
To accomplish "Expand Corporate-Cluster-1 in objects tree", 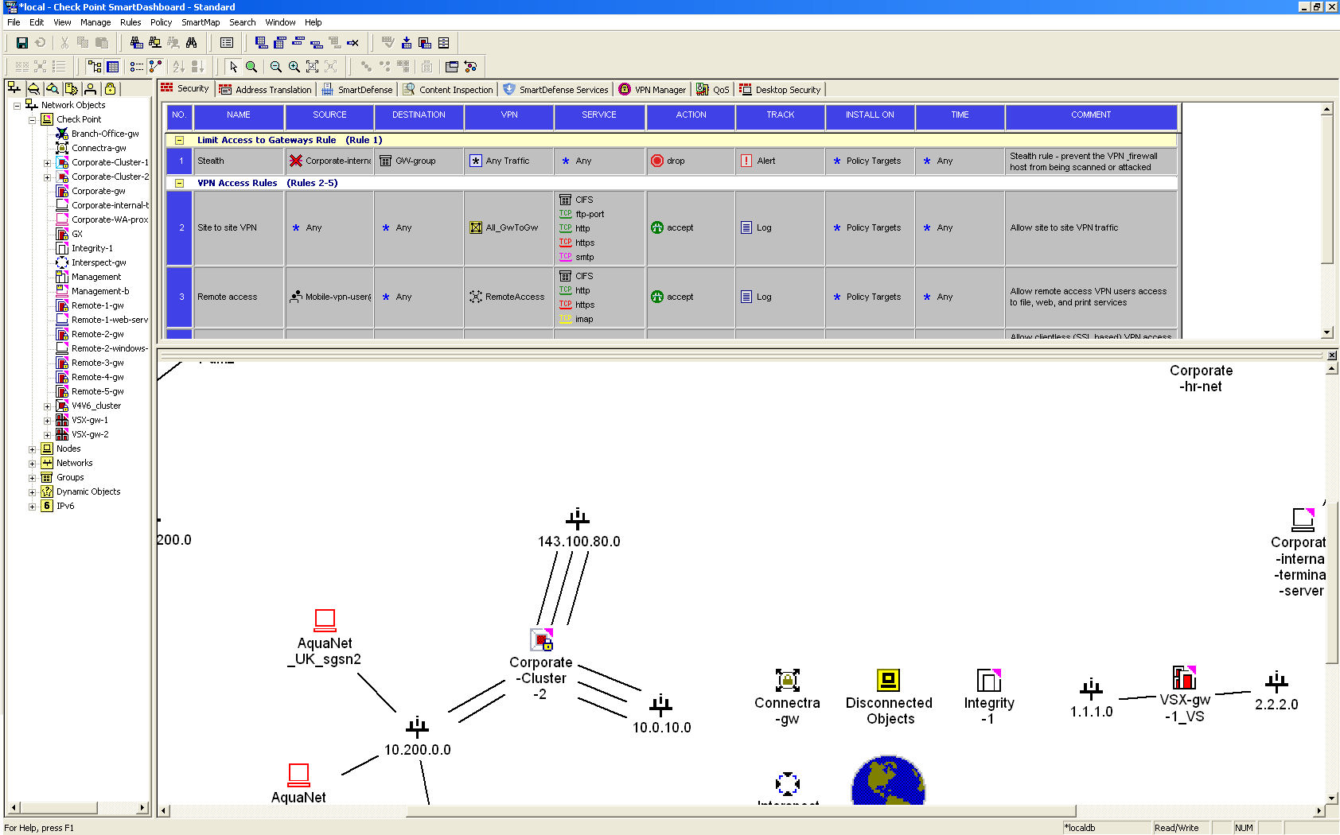I will click(x=47, y=163).
